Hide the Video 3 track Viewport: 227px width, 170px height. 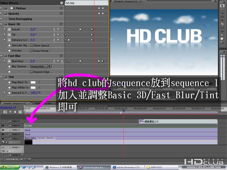click(x=3, y=130)
